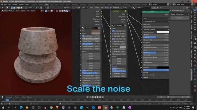197x110 pixels.
Task: Click Add Shader button
Action: (x=180, y=18)
